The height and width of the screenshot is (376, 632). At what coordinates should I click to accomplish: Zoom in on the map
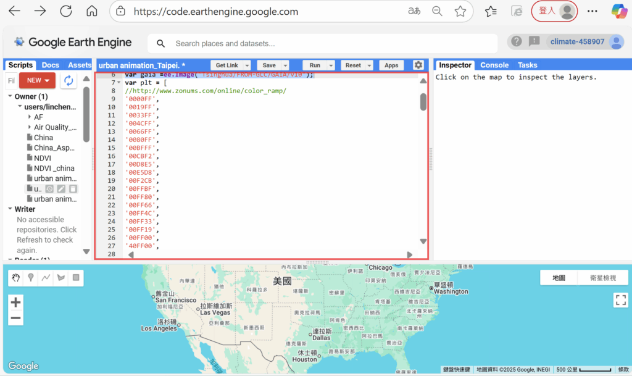pyautogui.click(x=15, y=302)
